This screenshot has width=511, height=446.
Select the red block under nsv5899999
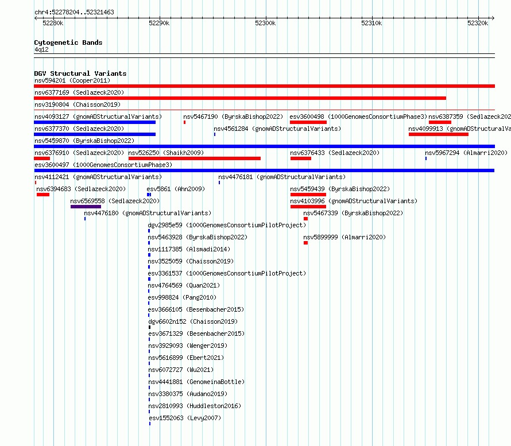pos(305,243)
